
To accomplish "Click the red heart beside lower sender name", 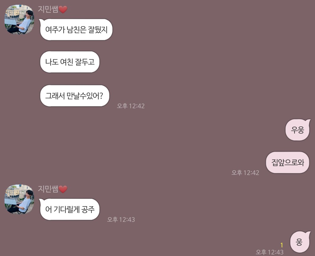I will [63, 189].
